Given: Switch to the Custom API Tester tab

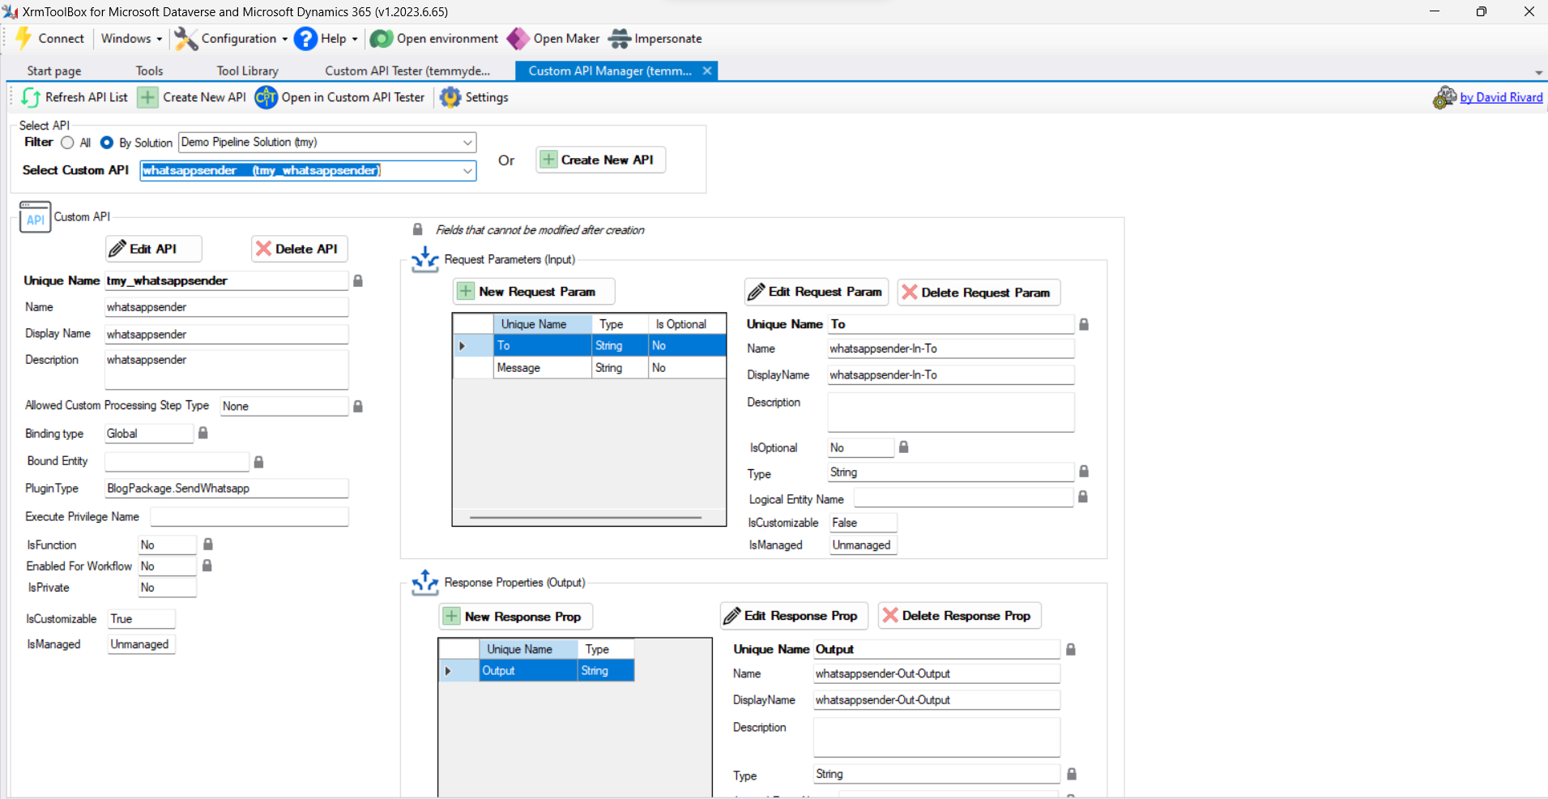Looking at the screenshot, I should pyautogui.click(x=407, y=71).
